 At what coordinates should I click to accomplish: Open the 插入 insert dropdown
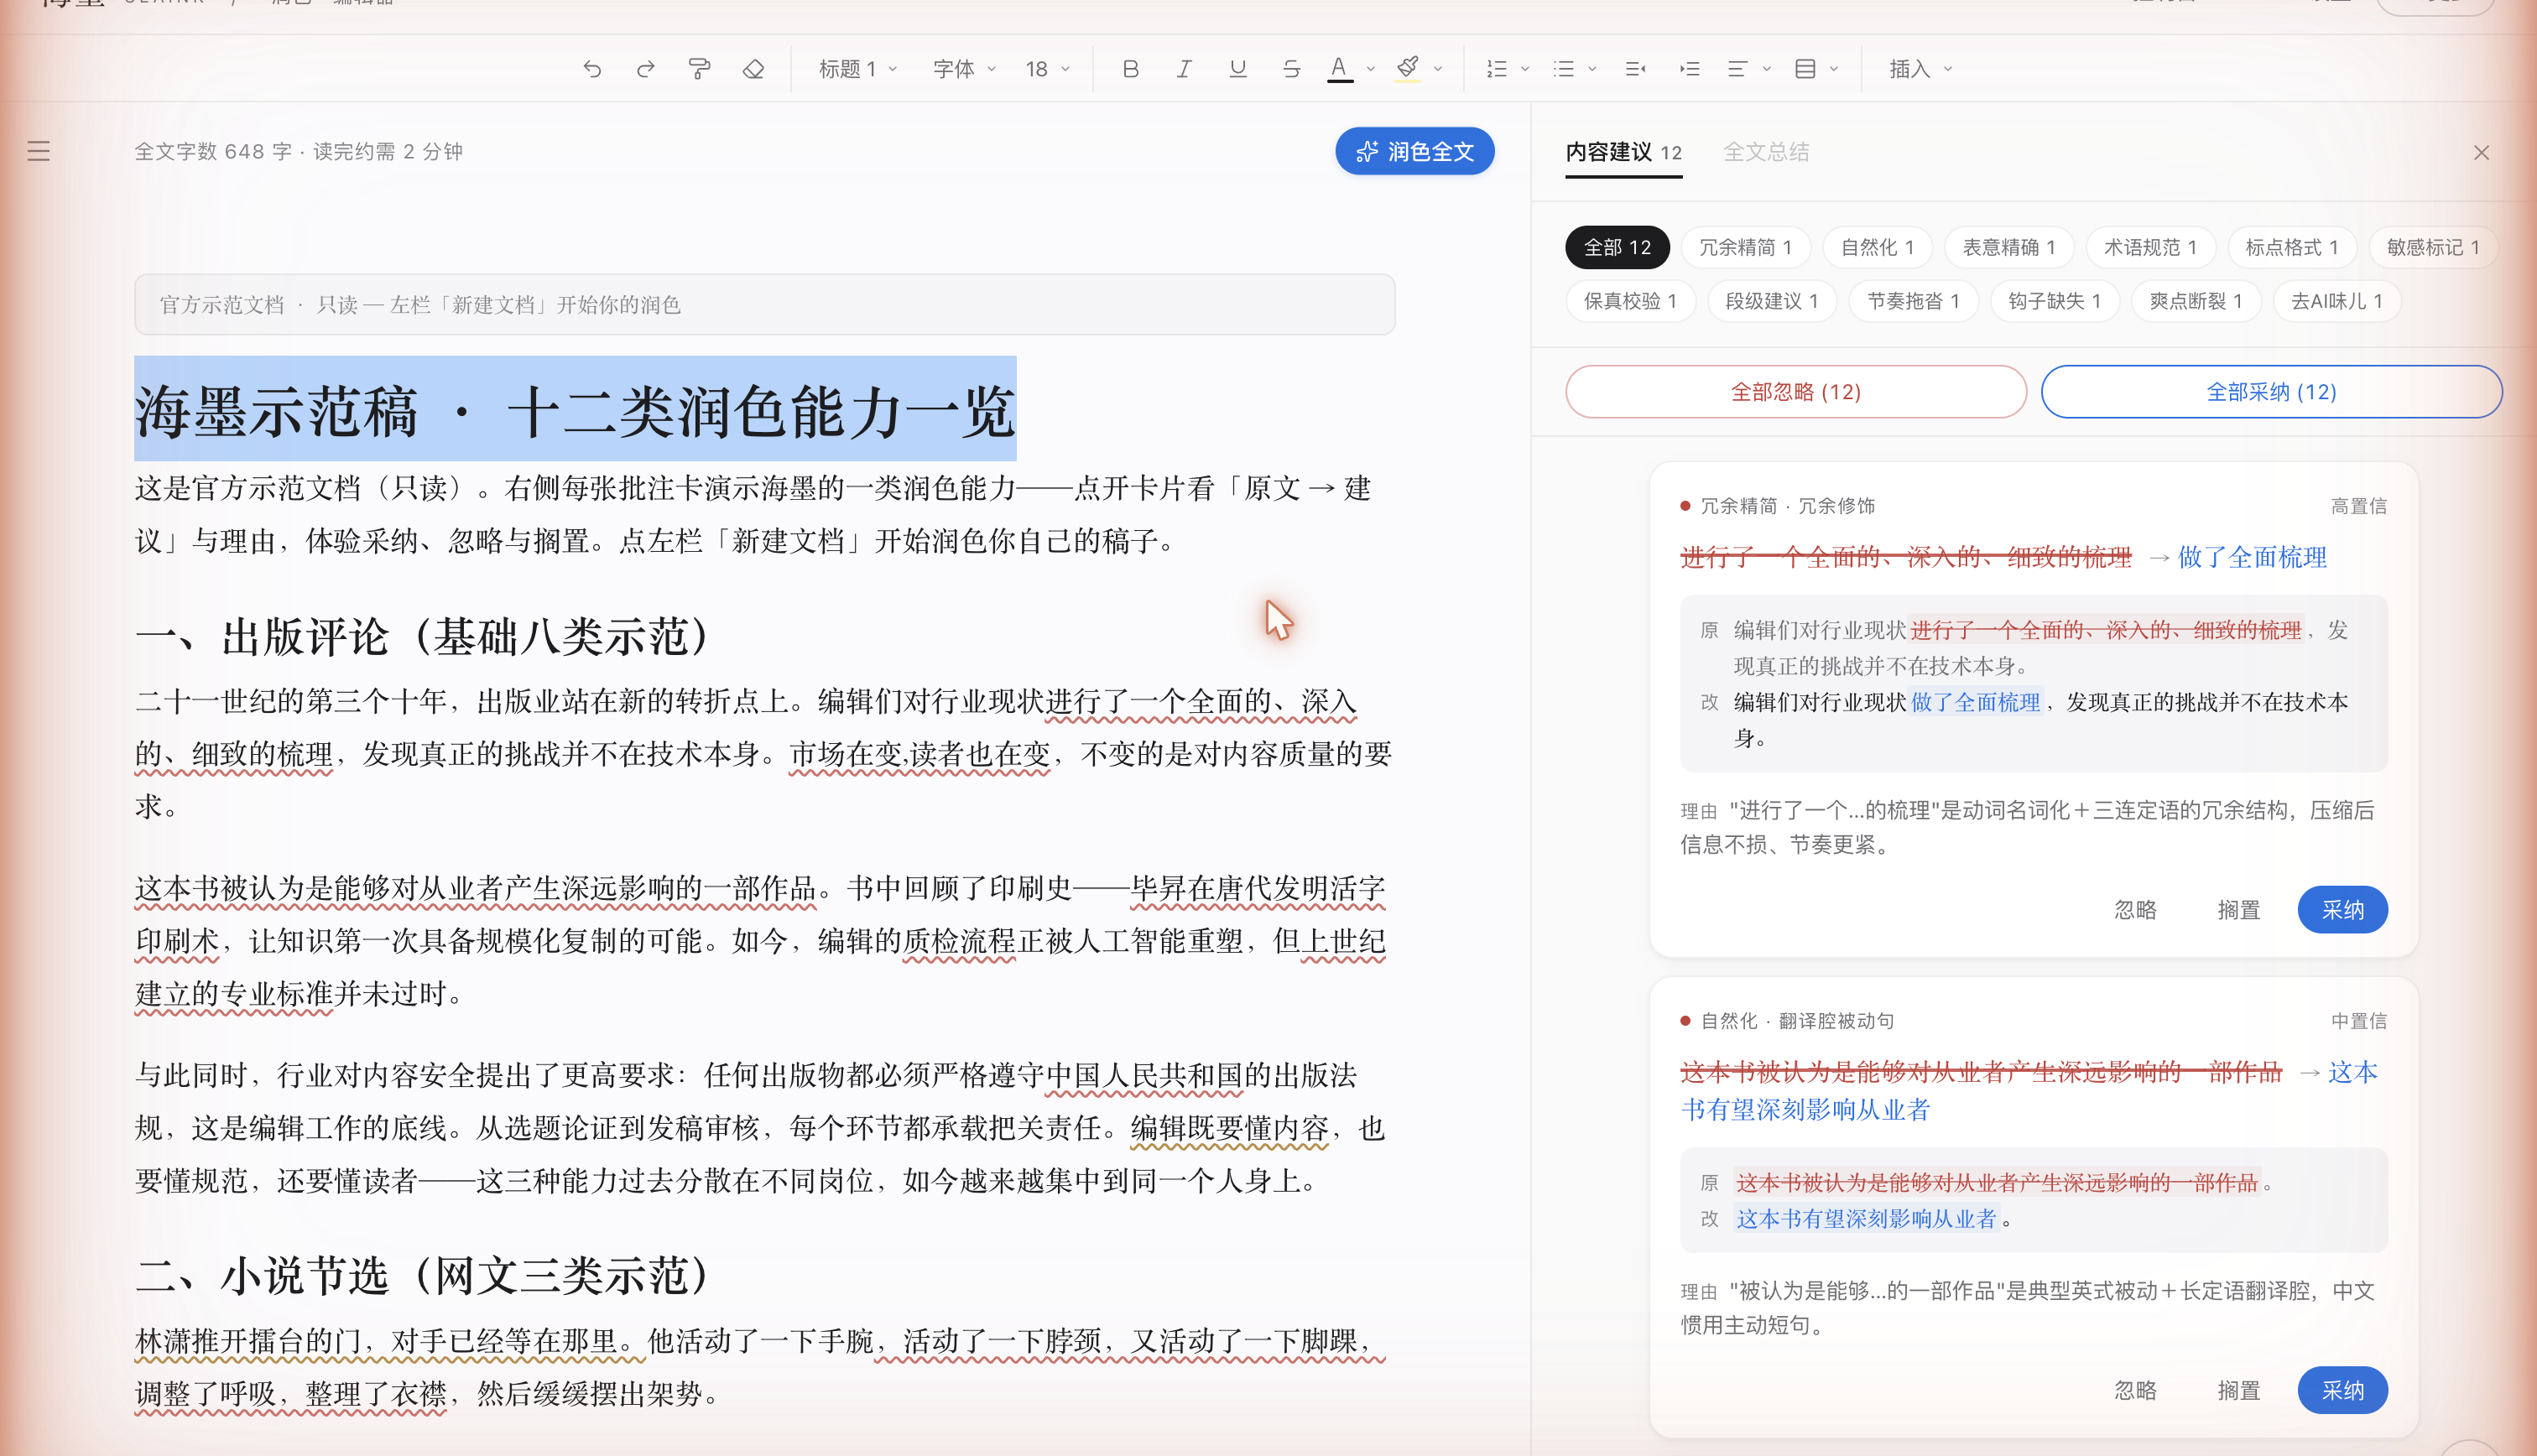(x=1920, y=69)
